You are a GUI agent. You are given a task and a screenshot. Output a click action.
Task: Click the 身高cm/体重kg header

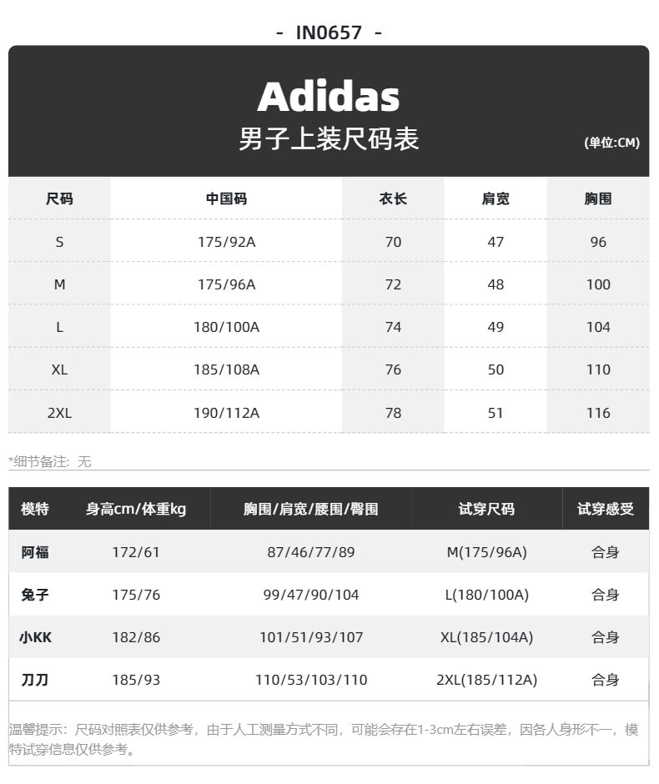pos(136,509)
